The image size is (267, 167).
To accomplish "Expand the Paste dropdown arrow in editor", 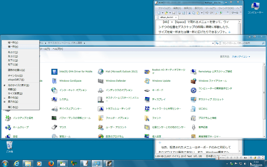I will (202, 13).
